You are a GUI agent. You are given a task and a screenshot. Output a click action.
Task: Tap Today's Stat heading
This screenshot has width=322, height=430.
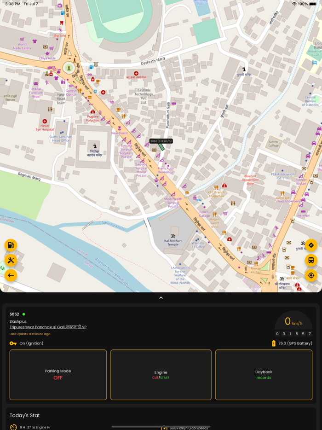point(25,415)
